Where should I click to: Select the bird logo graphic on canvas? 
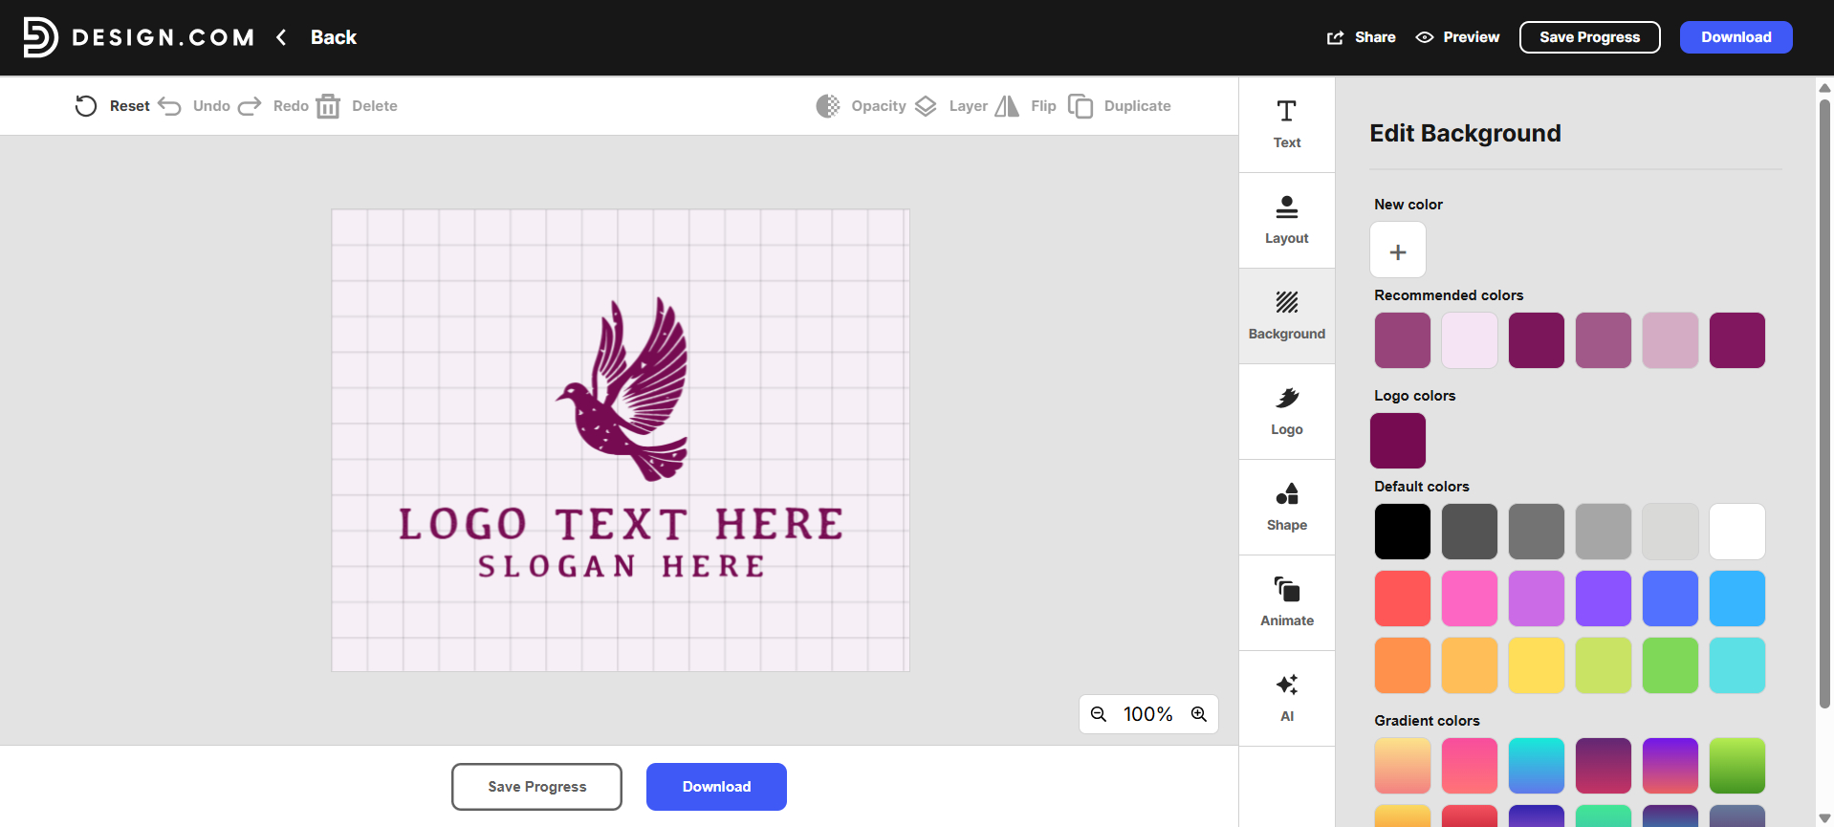622,389
